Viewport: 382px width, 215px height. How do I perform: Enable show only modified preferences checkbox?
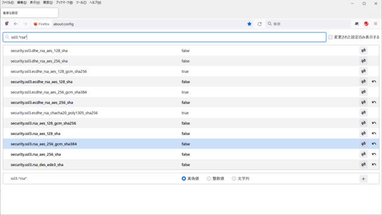tap(330, 37)
